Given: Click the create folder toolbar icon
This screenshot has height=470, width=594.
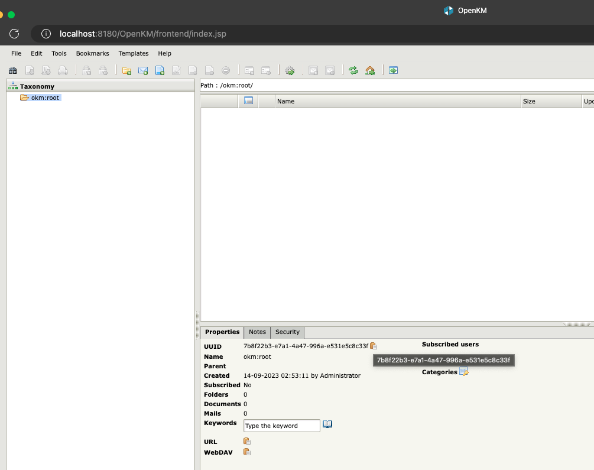Looking at the screenshot, I should click(x=126, y=71).
